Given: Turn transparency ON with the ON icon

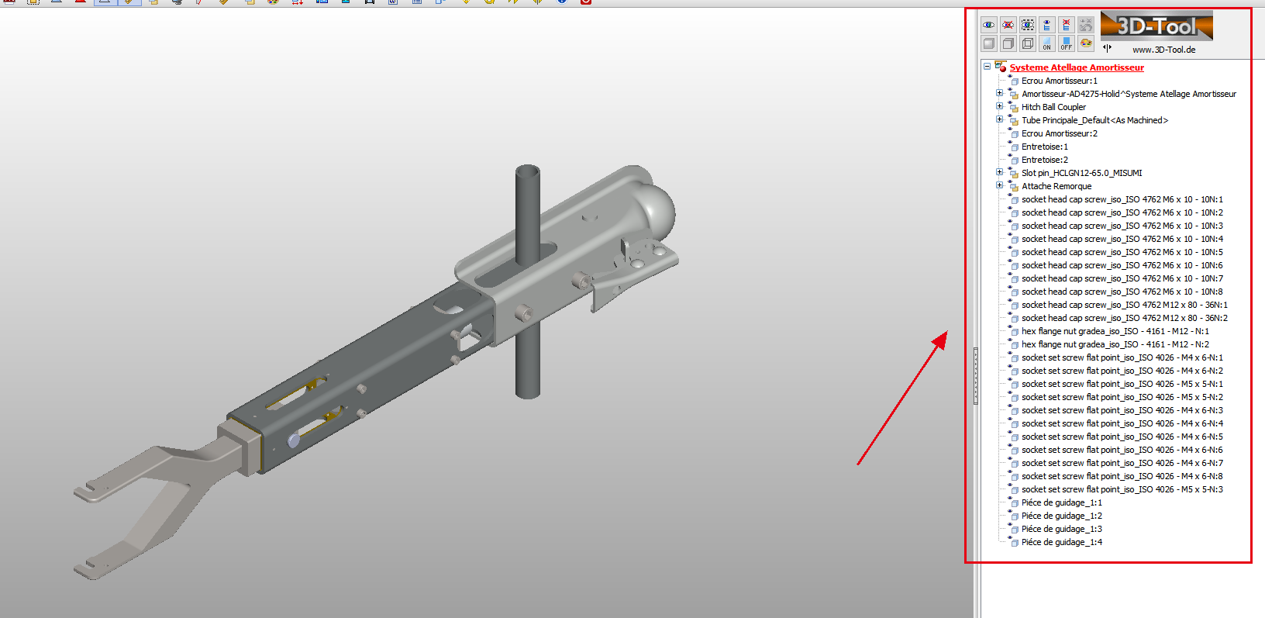Looking at the screenshot, I should coord(1046,43).
